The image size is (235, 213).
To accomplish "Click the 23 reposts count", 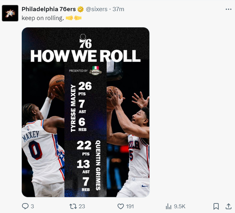I will [x=82, y=206].
